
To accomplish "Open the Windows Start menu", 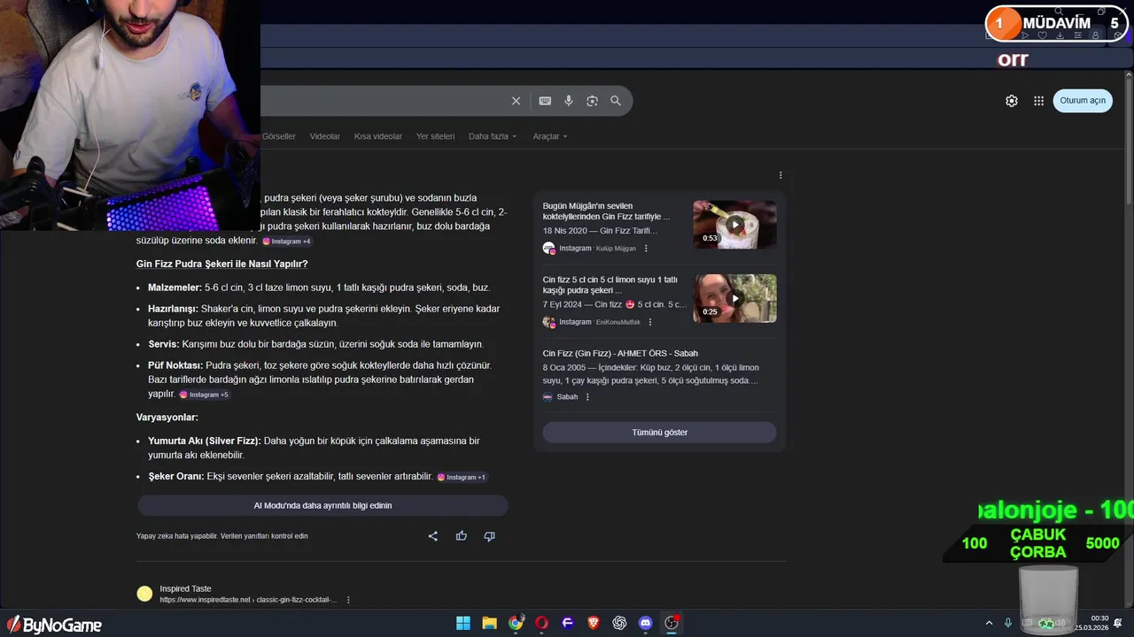I will (x=463, y=623).
